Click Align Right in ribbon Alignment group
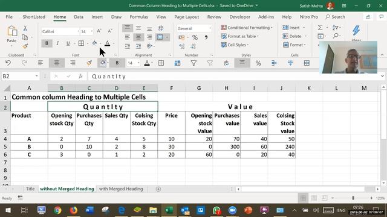The height and width of the screenshot is (217, 387). point(149,37)
